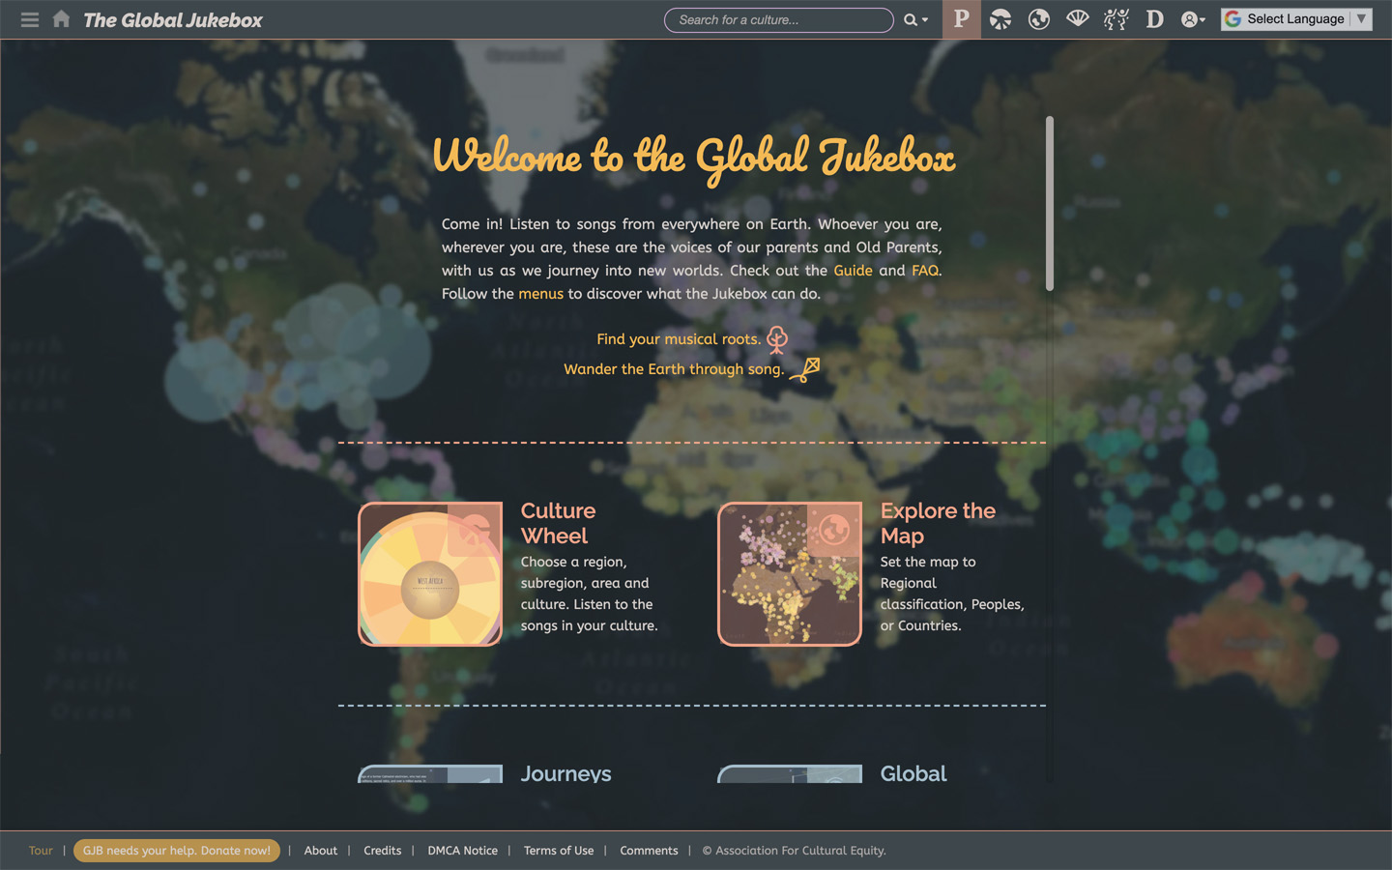Click the kite icon beside Wander the Earth

pos(805,369)
